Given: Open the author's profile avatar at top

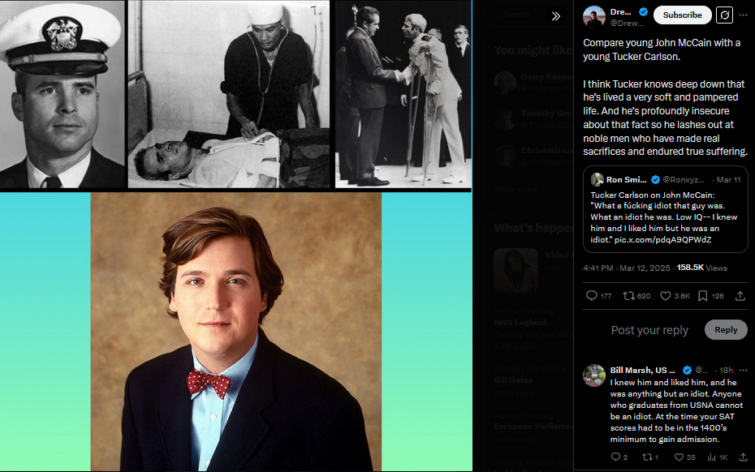Looking at the screenshot, I should (593, 16).
